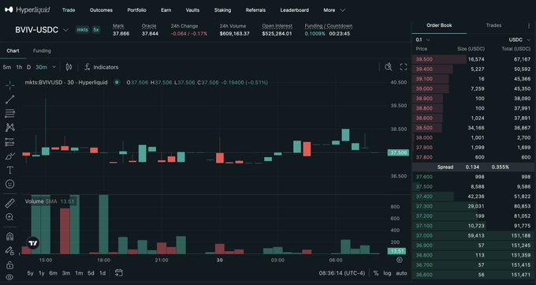Toggle stay in drawing mode
536x285 pixels.
10,251
